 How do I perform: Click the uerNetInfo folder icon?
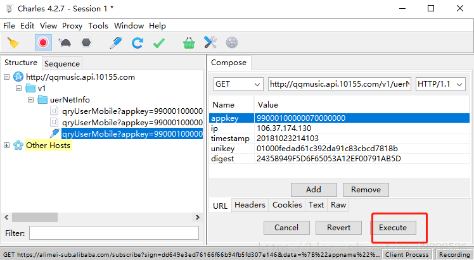click(x=42, y=99)
